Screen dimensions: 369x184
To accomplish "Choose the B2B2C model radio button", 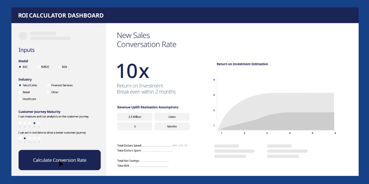I will click(39, 67).
